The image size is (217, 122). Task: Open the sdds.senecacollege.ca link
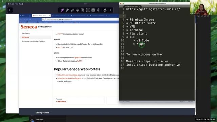coord(69,78)
